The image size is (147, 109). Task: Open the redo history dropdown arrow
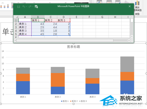click(33, 6)
